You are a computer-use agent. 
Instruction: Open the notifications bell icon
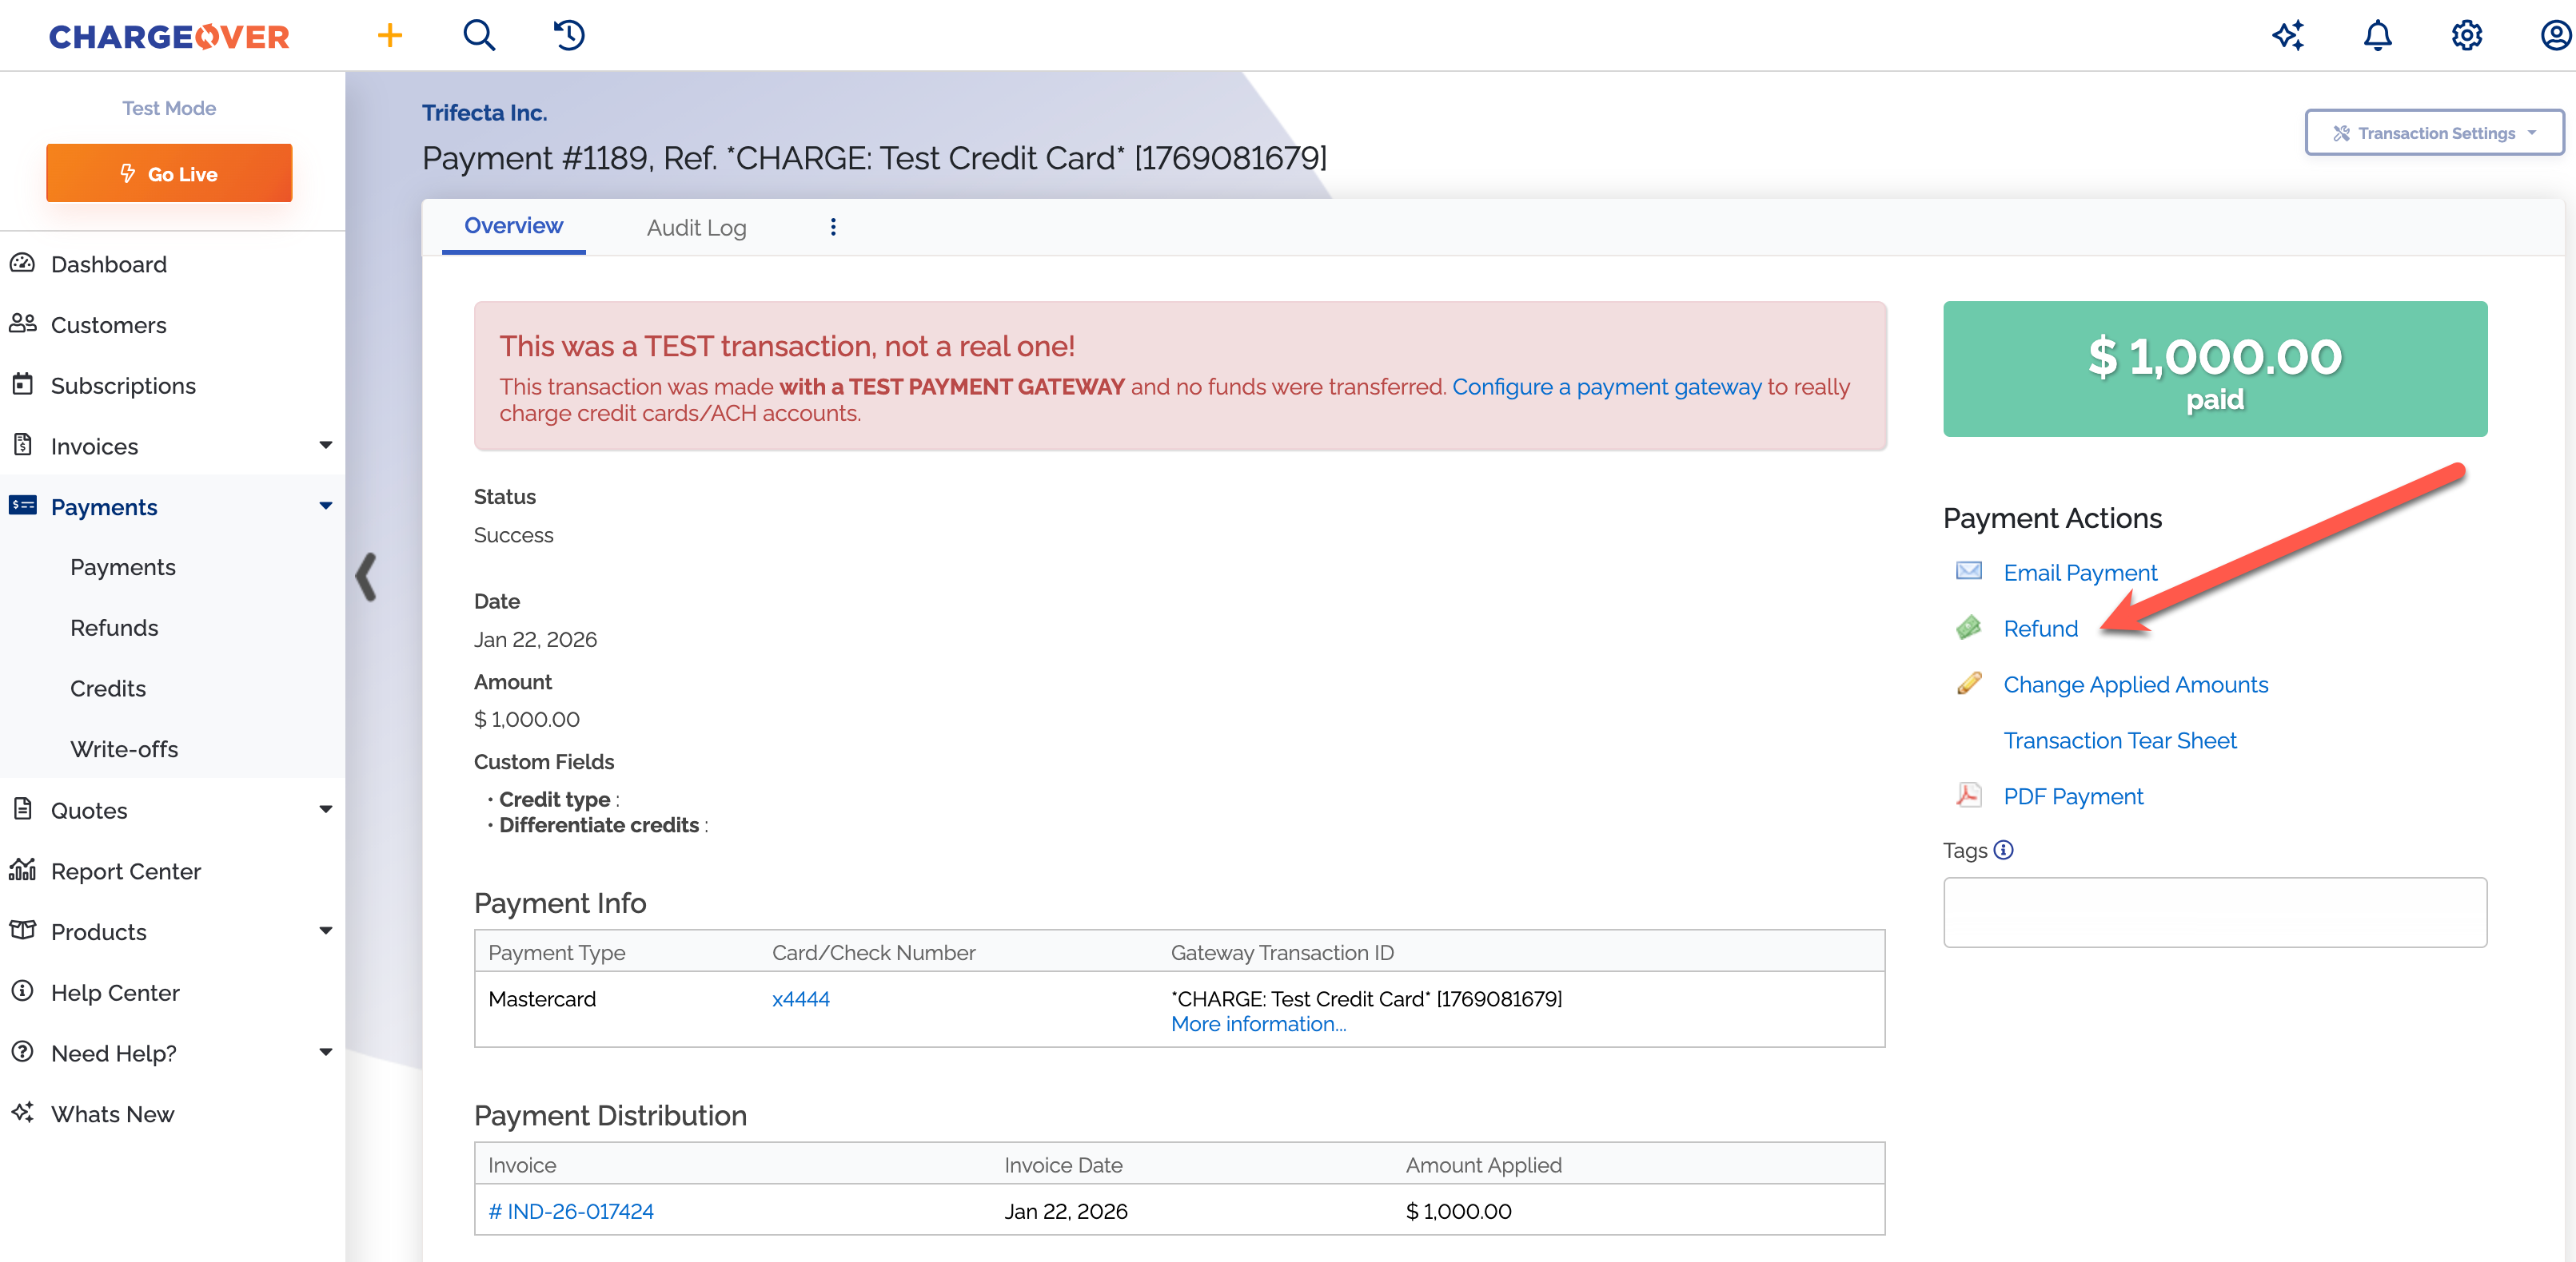click(x=2377, y=36)
